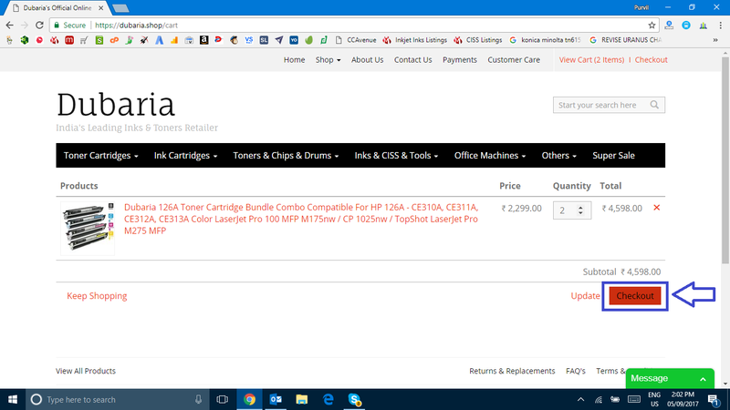This screenshot has width=730, height=410.
Task: Open the Mailchimp monkey bookmark icon
Action: (x=234, y=40)
